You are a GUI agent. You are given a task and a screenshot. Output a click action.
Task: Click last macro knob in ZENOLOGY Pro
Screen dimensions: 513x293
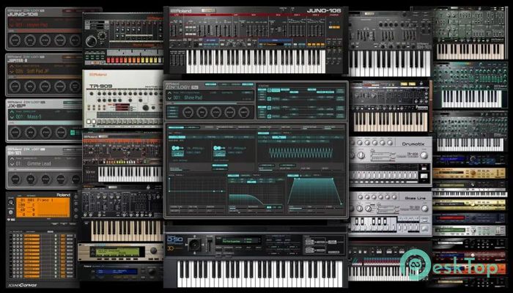point(244,112)
